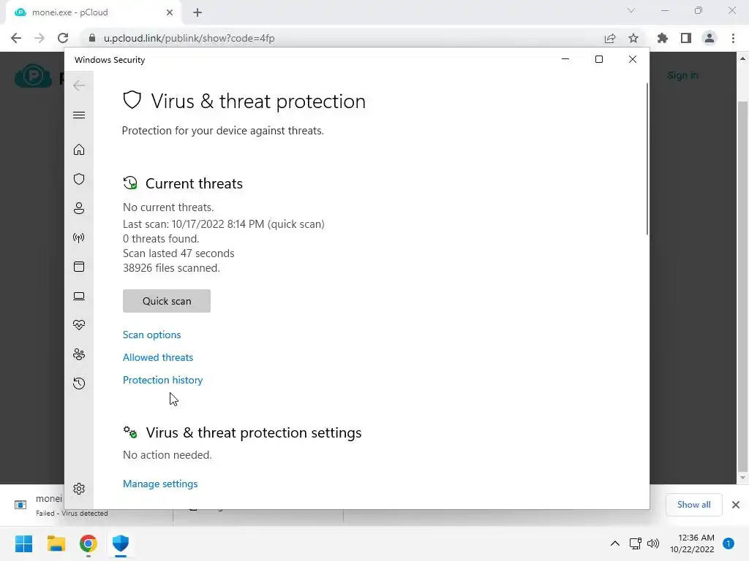
Task: Click Sign in on pCloud page
Action: (682, 75)
